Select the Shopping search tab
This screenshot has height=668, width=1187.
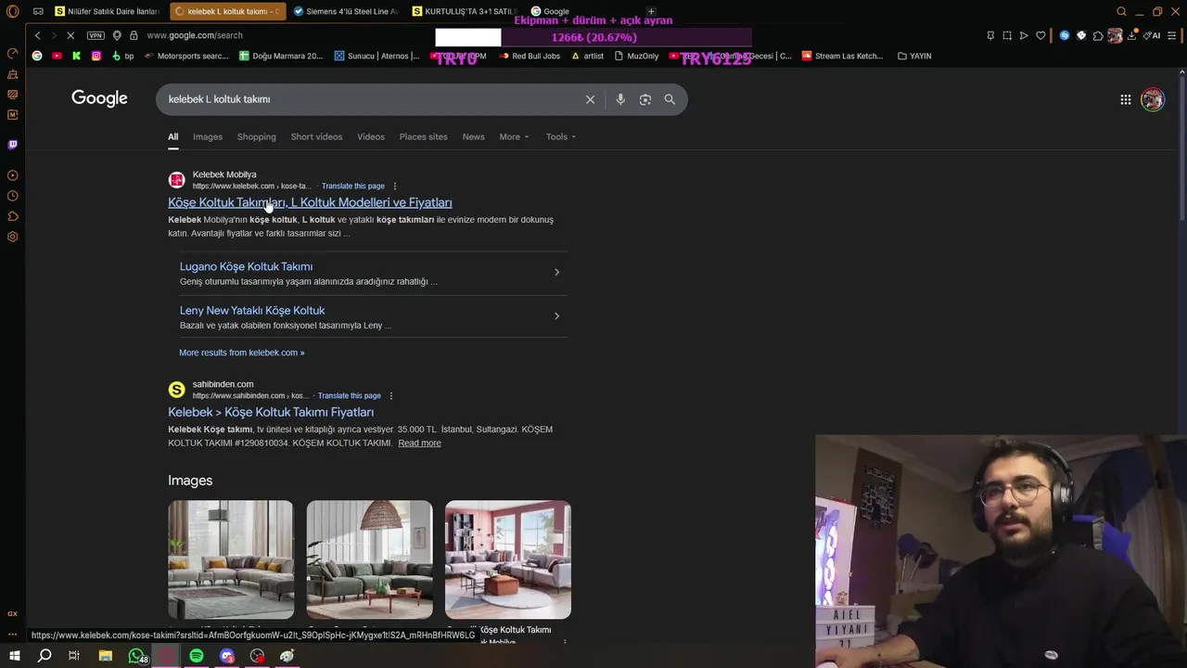[256, 136]
